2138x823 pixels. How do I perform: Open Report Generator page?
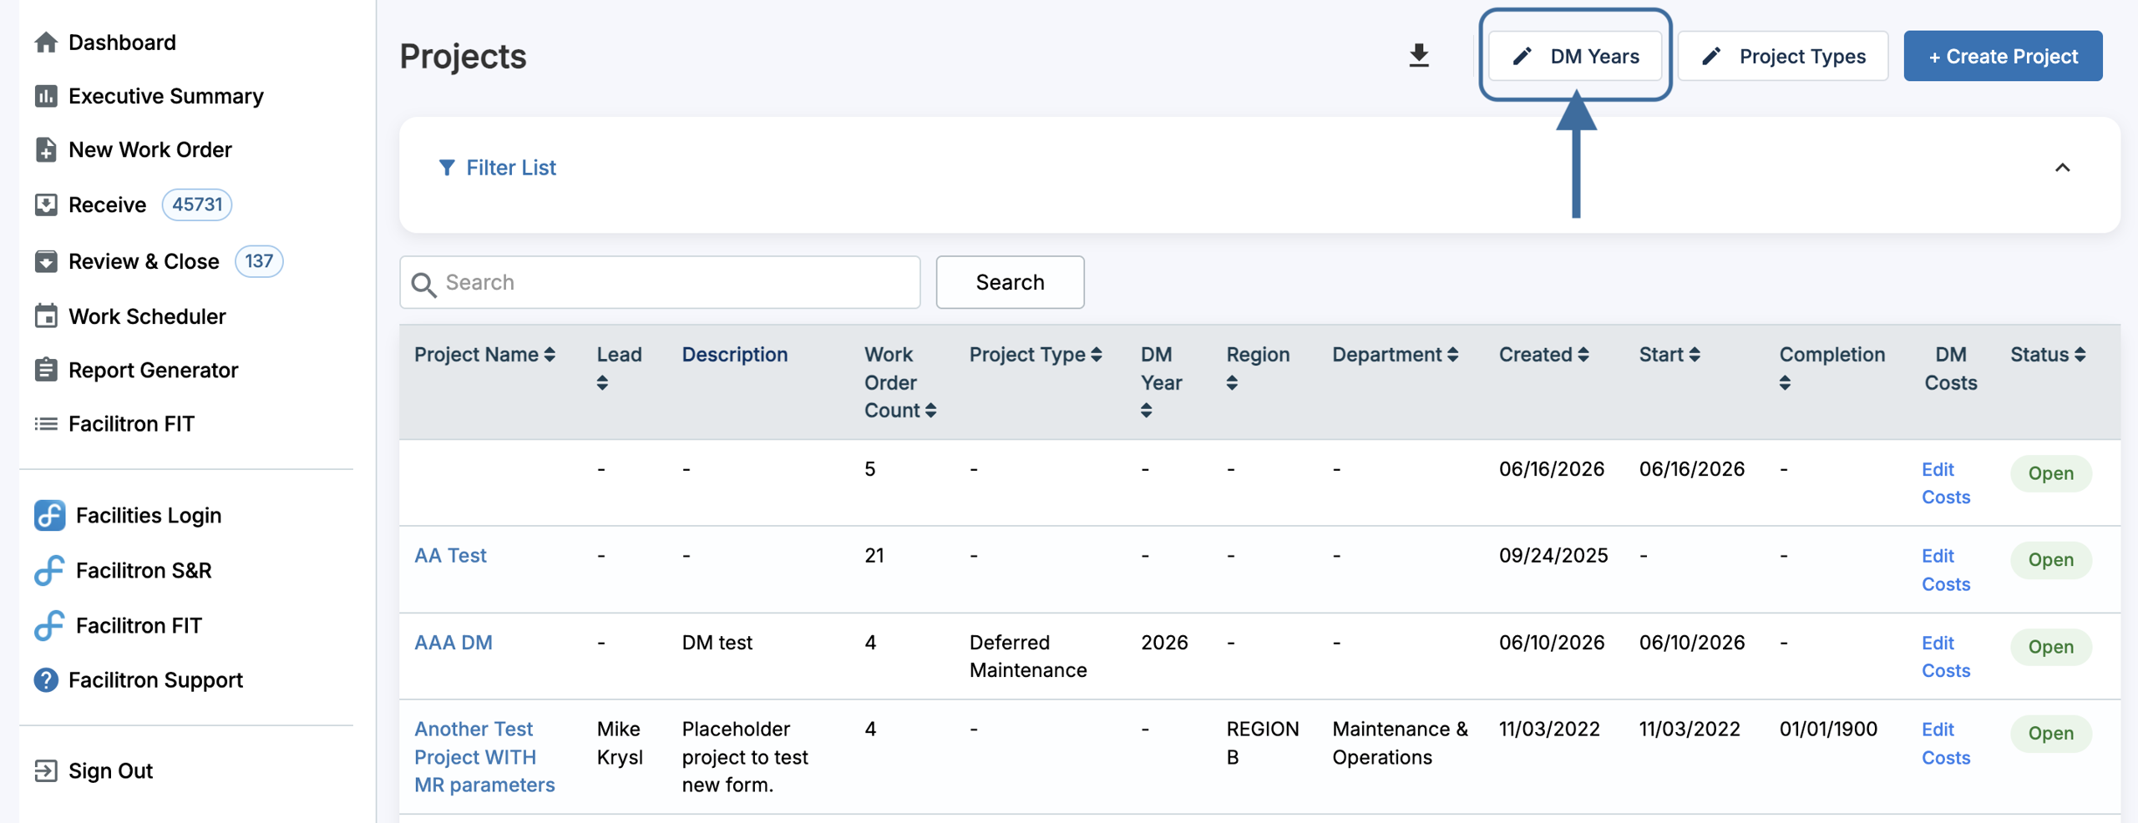[x=153, y=370]
